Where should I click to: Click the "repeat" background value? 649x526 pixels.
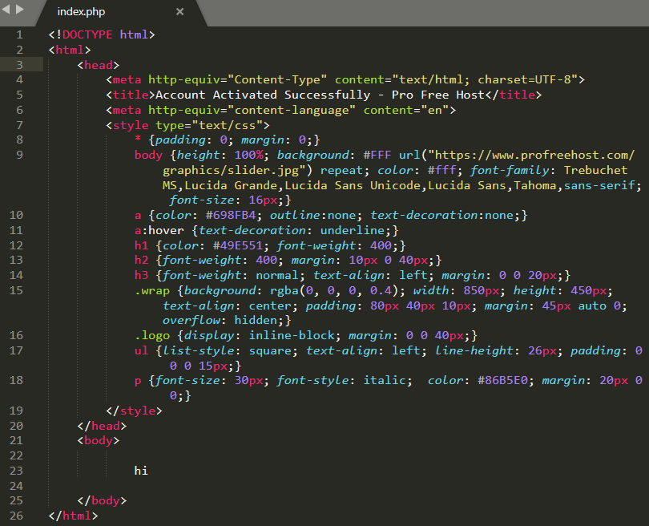341,170
